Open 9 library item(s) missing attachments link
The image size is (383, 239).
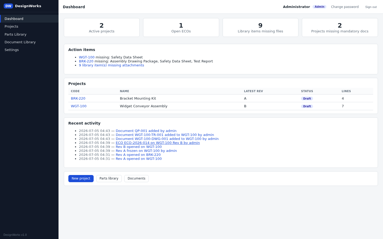[x=111, y=65]
